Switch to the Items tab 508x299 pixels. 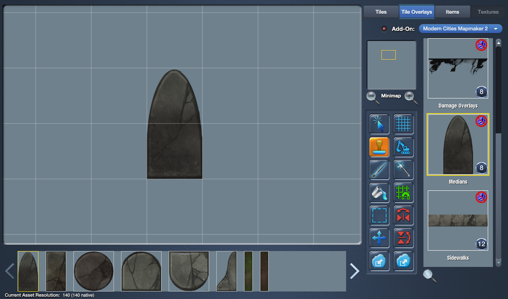[452, 12]
